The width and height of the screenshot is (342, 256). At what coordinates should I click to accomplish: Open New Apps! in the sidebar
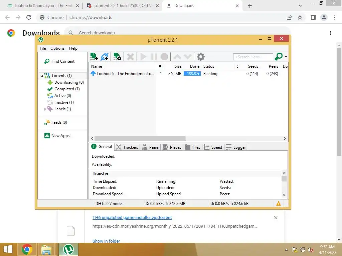pos(57,136)
